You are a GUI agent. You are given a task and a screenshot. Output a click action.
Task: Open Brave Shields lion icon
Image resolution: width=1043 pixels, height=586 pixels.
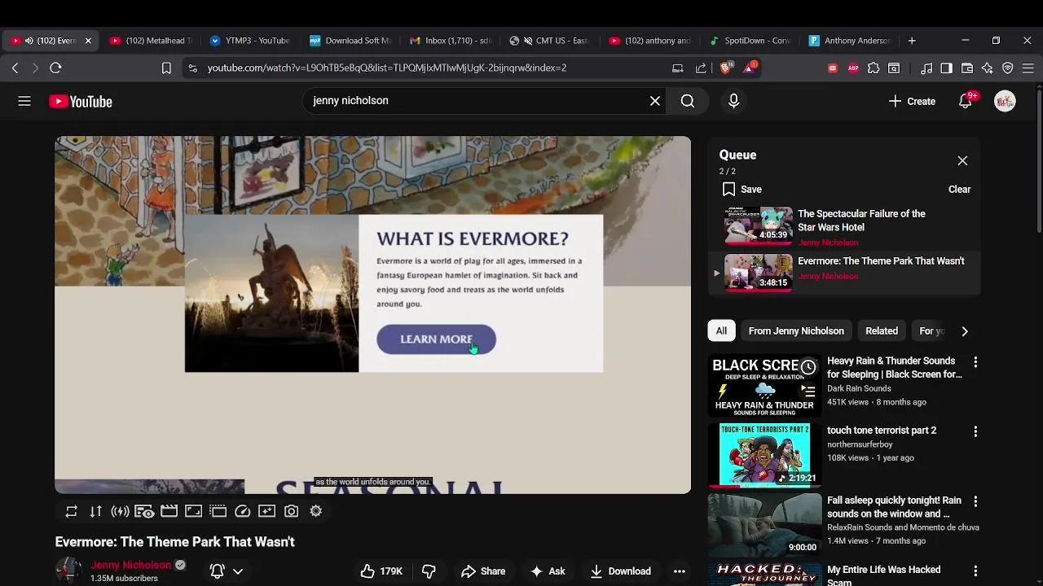click(725, 68)
